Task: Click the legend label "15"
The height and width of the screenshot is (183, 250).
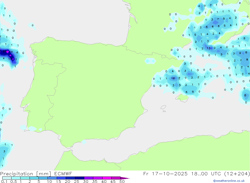Action: click(x=58, y=182)
